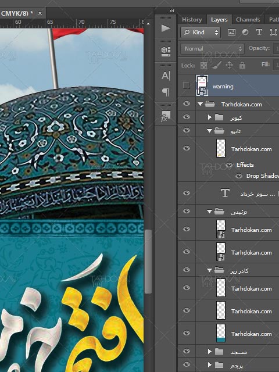Filter layers by pixel image icon
Screen dimensions: 279x372
point(231,33)
